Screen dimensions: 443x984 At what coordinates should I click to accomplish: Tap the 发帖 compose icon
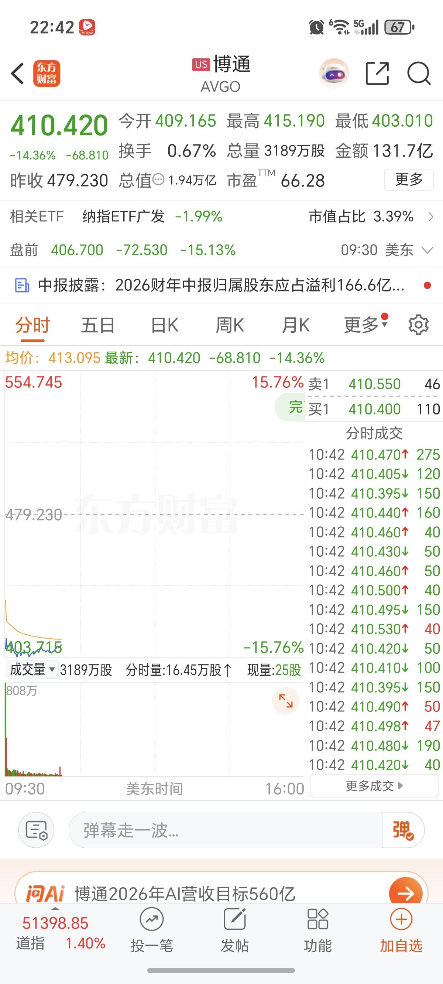(234, 919)
